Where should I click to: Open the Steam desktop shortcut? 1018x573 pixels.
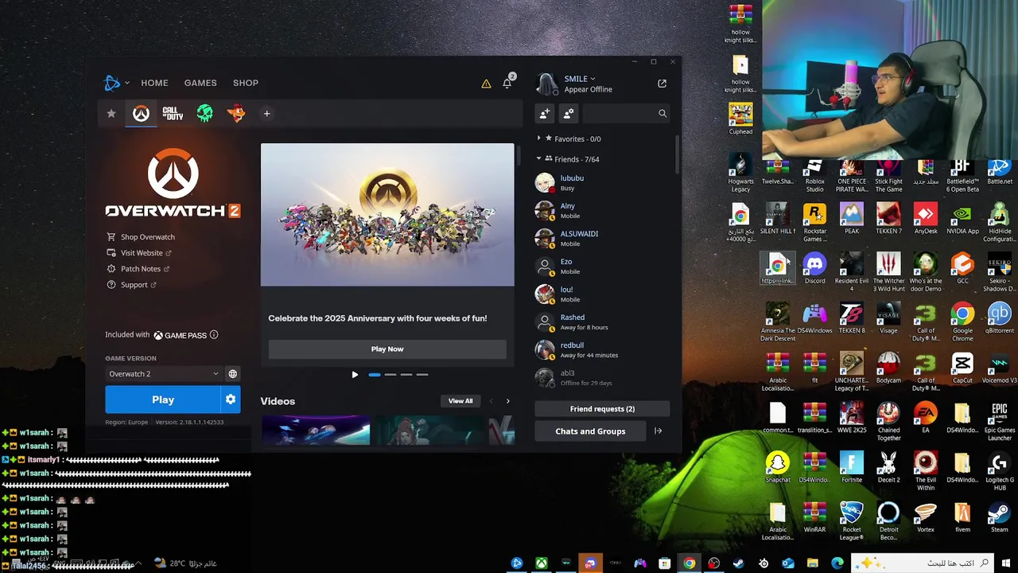coord(1000,517)
